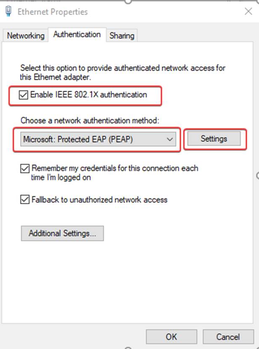
Task: Switch to the Sharing tab
Action: (122, 36)
